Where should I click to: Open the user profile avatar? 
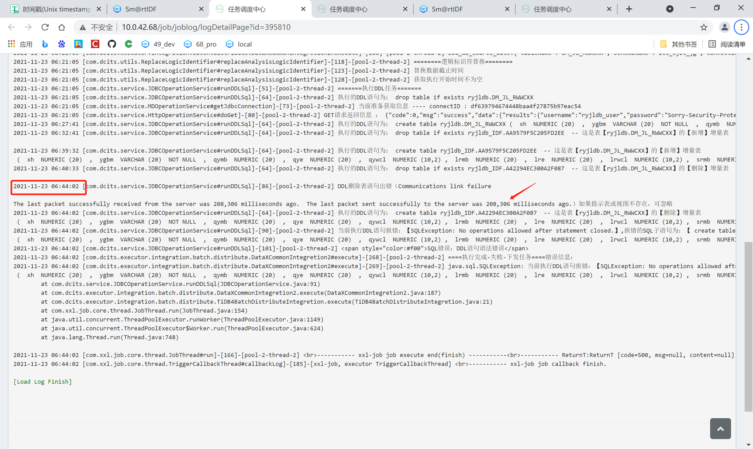[x=725, y=27]
